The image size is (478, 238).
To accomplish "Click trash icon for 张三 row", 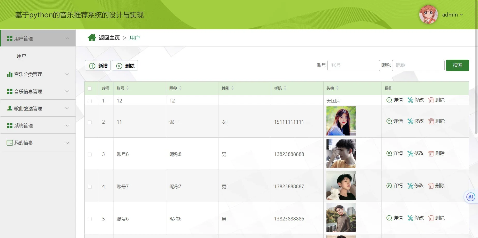I will pyautogui.click(x=431, y=121).
